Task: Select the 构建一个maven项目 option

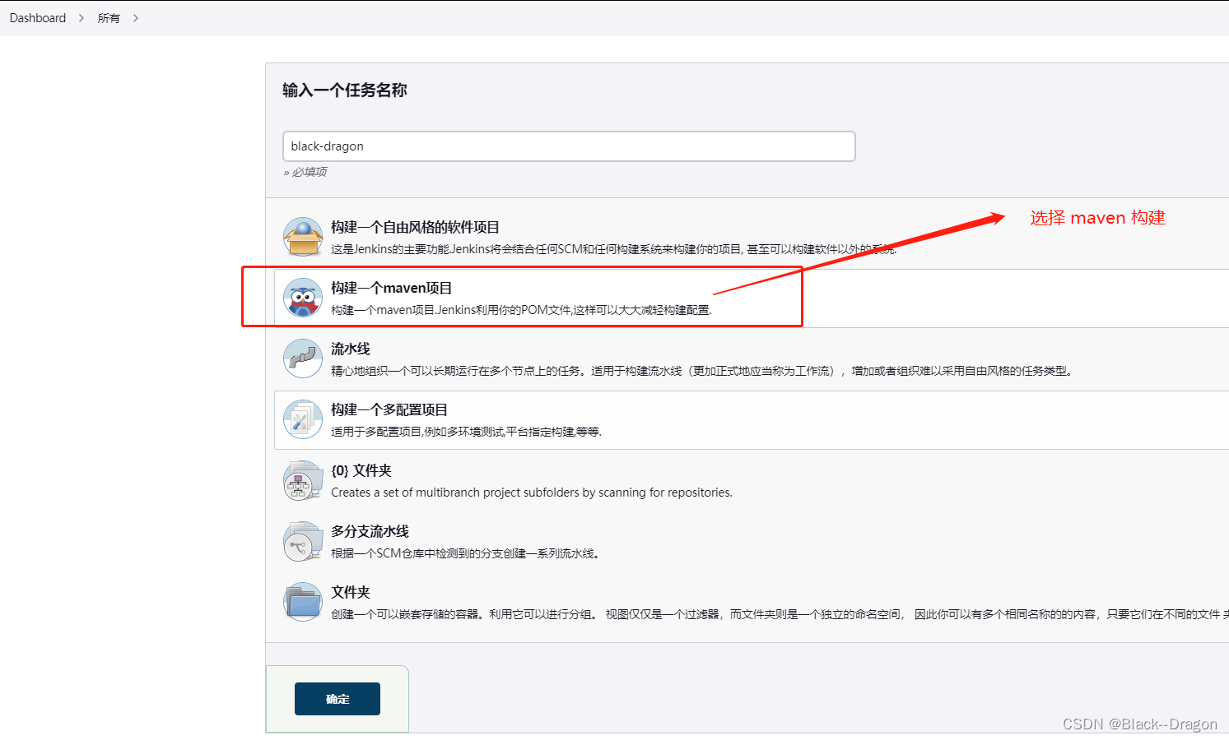Action: pyautogui.click(x=390, y=288)
